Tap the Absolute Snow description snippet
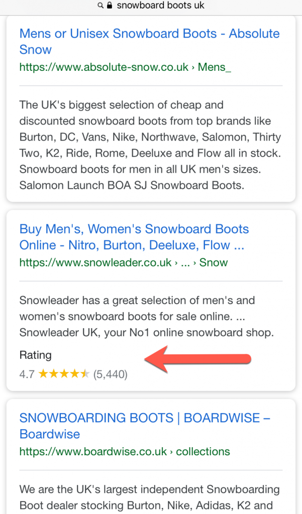Screen dimensions: 302x514 [150, 145]
